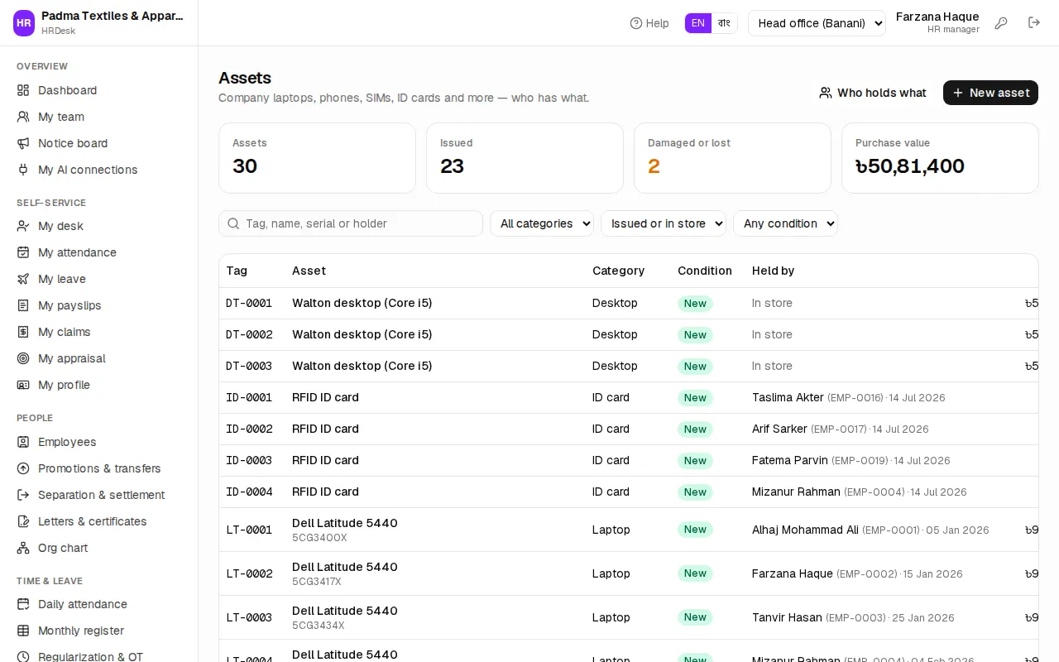Click the My attendance calendar icon
Viewport: 1059px width, 662px height.
pos(23,252)
